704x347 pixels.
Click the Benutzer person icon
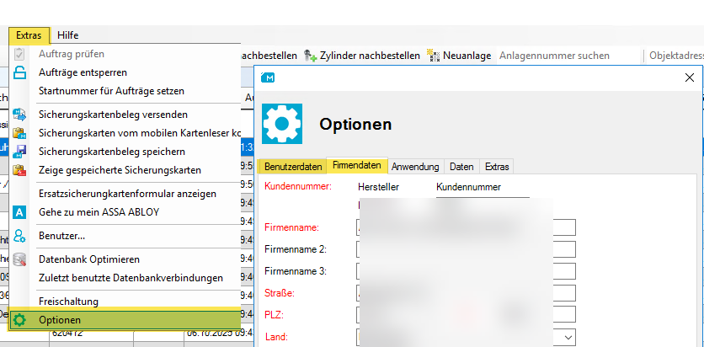[20, 236]
